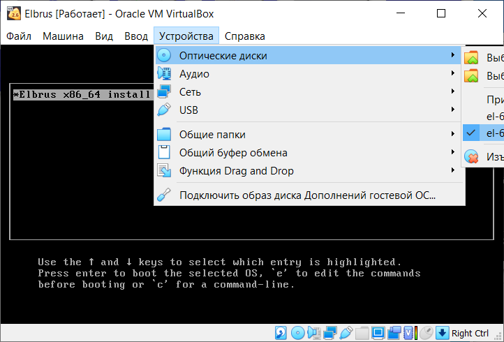Untick the checked el-6 disk image entry
504x342 pixels.
coord(484,133)
